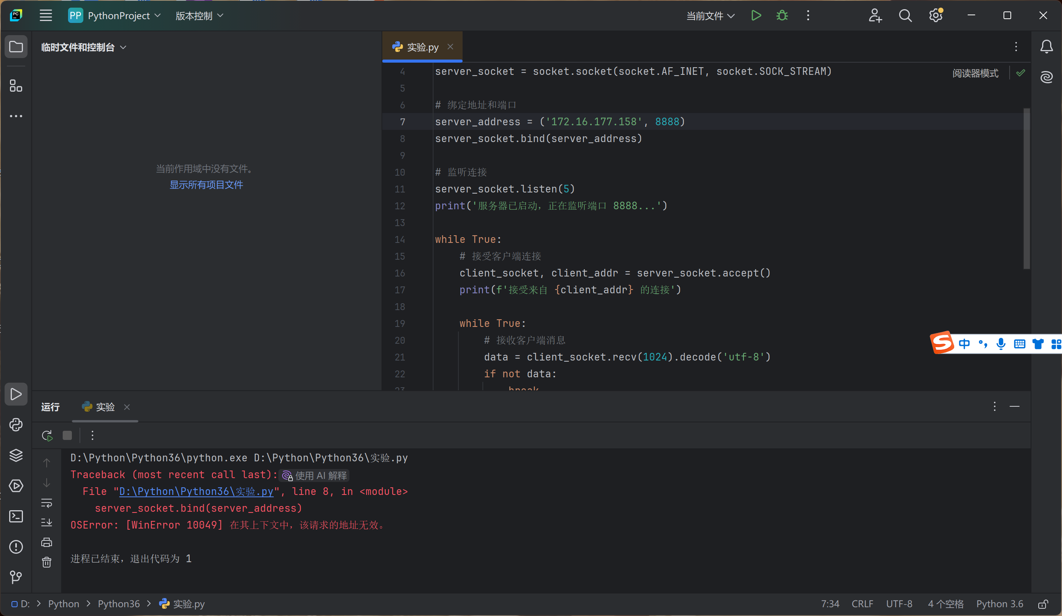Screen dimensions: 1062x616
Task: Open the Git version control tool window
Action: tap(16, 577)
